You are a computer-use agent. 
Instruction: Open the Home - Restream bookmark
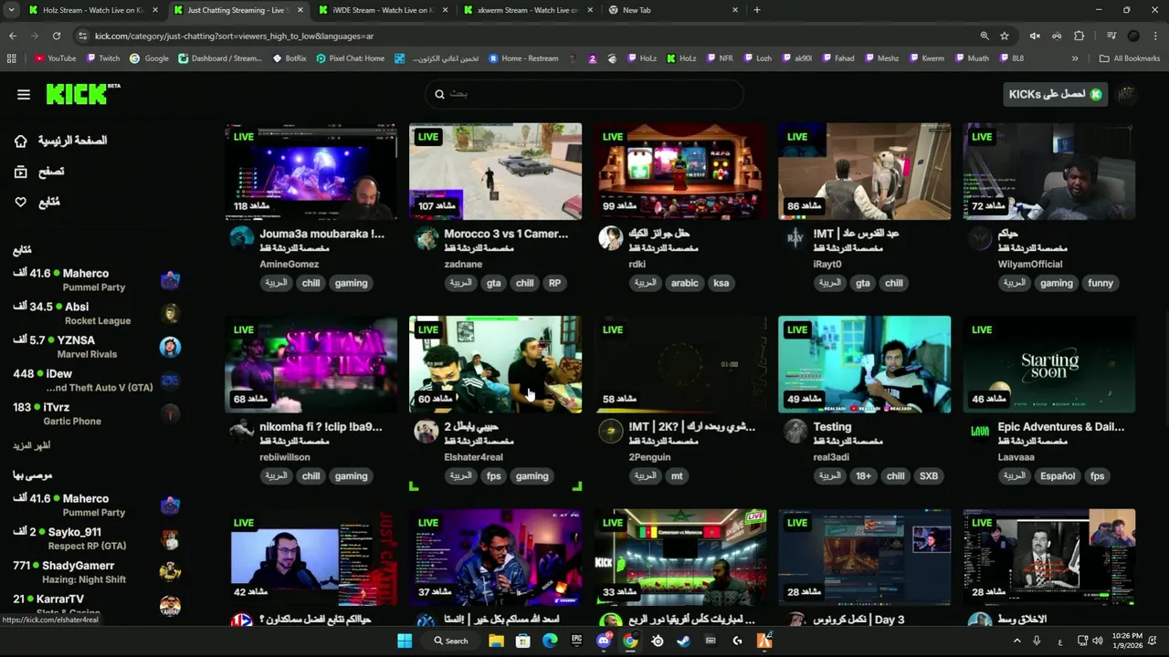523,58
